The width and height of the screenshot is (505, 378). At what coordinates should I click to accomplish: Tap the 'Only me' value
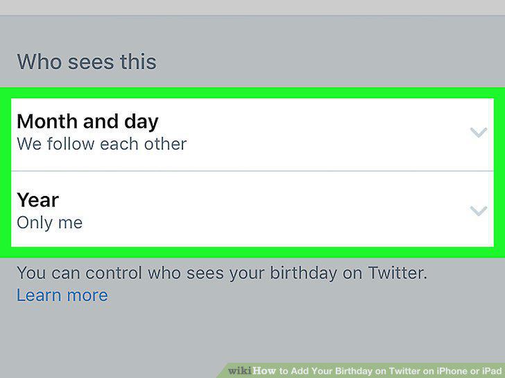pyautogui.click(x=50, y=223)
